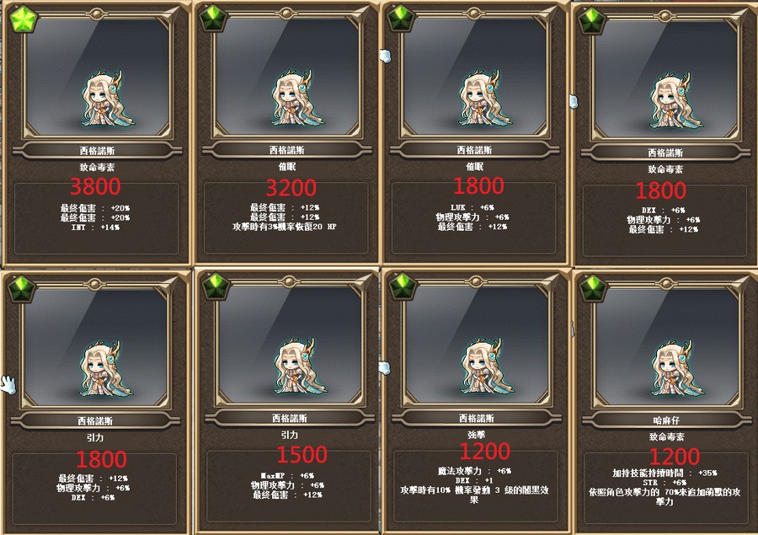Select the green gem on the 1500 card
Screen dimensions: 758x535
(x=216, y=286)
